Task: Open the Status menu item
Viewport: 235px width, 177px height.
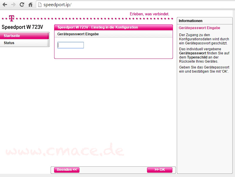Action: click(24, 43)
